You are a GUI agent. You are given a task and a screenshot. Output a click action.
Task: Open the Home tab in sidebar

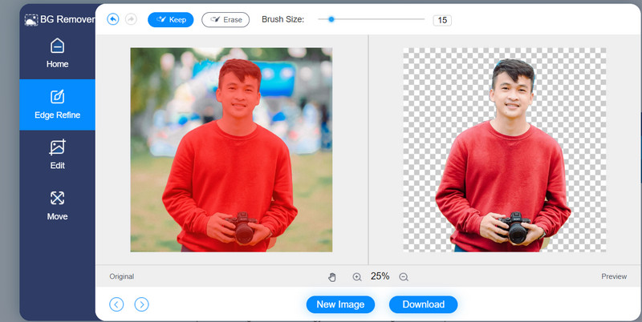(57, 53)
